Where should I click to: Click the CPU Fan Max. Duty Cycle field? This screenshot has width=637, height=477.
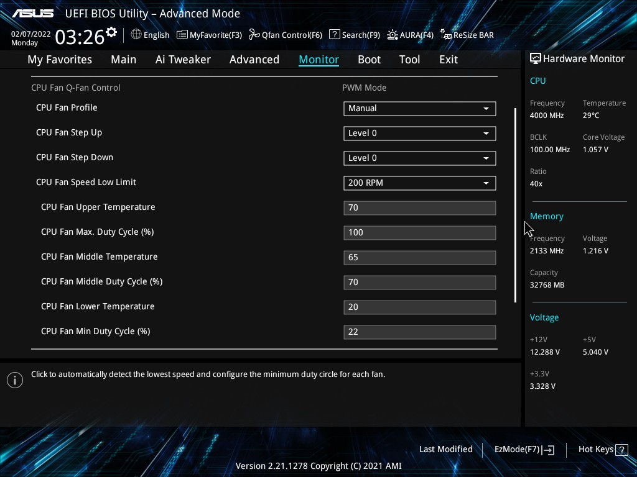pyautogui.click(x=420, y=232)
